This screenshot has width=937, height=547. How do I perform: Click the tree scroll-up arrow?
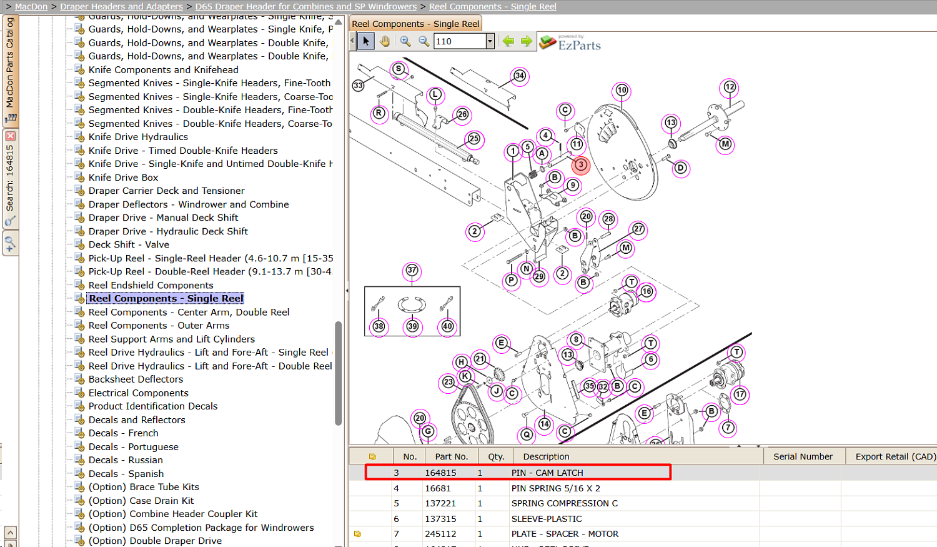[339, 21]
